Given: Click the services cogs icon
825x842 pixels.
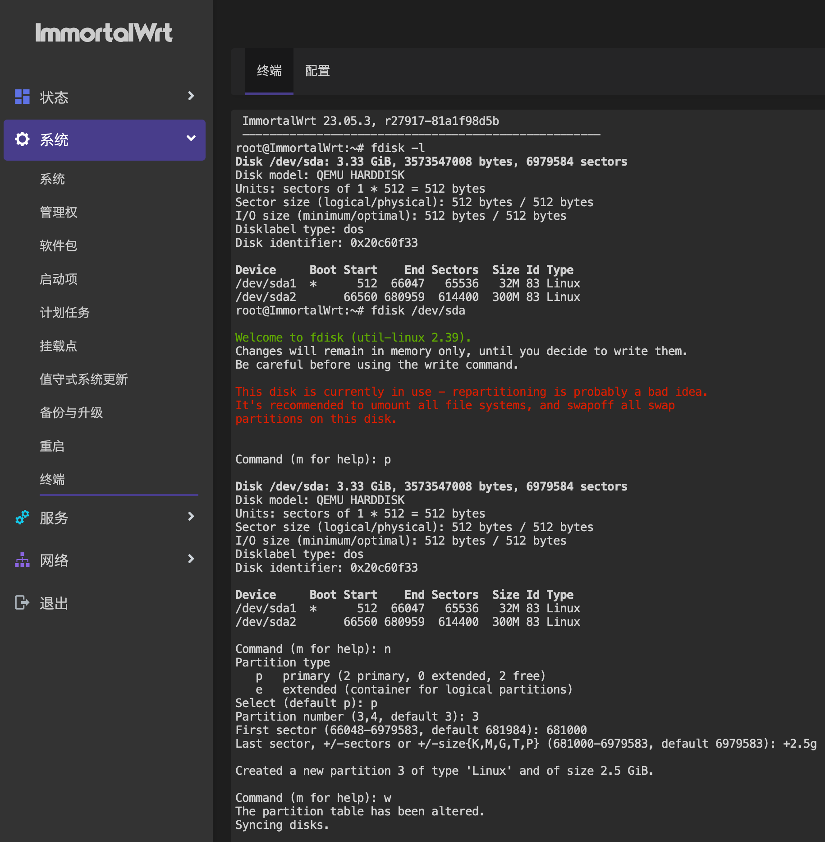Looking at the screenshot, I should 22,517.
